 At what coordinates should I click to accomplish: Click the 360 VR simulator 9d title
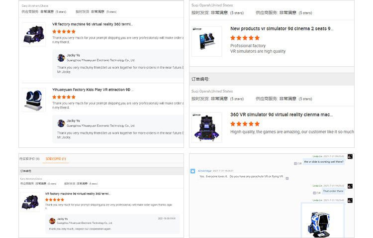point(281,115)
